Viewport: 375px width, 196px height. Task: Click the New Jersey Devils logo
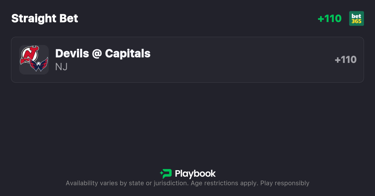(29, 54)
